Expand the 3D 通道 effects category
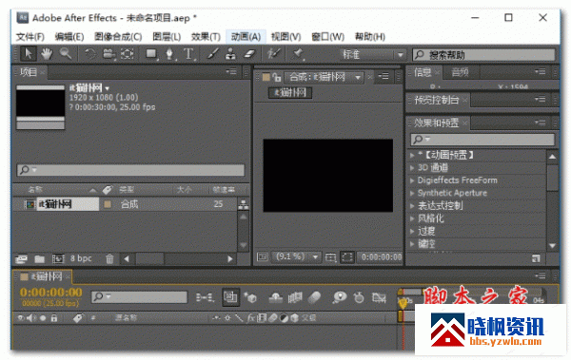Viewport: 571px width, 360px height. [412, 168]
